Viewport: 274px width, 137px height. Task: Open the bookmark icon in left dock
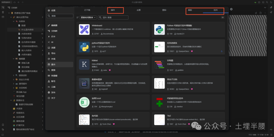click(3, 125)
